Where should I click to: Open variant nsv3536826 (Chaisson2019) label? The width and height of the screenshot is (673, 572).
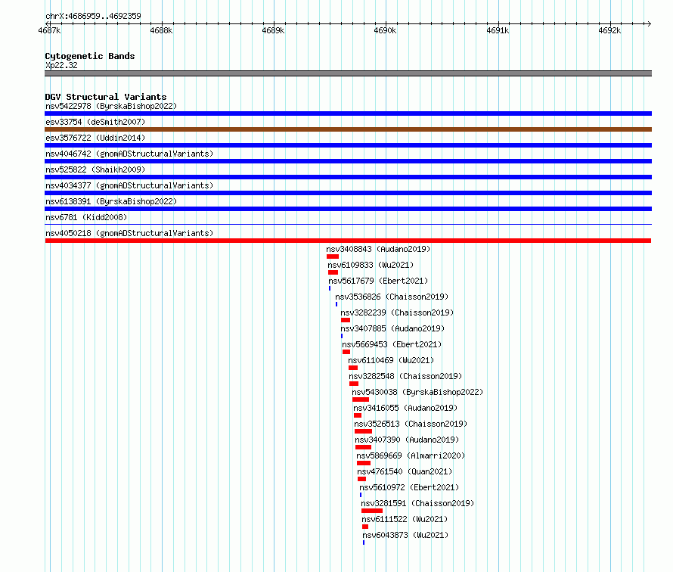(392, 297)
